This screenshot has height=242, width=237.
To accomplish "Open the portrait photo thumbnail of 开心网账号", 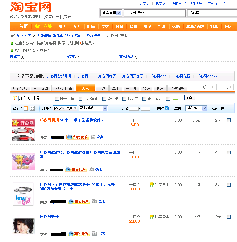I will tap(24, 226).
